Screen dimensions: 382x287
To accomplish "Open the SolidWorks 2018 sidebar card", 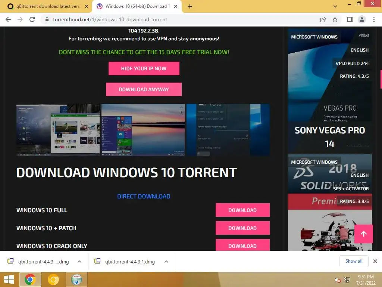I will click(330, 202).
